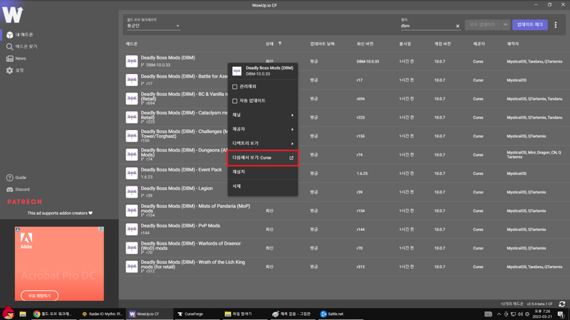The height and width of the screenshot is (320, 570).
Task: Click the DBM Cataclysm mods addon icon
Action: pos(132,117)
